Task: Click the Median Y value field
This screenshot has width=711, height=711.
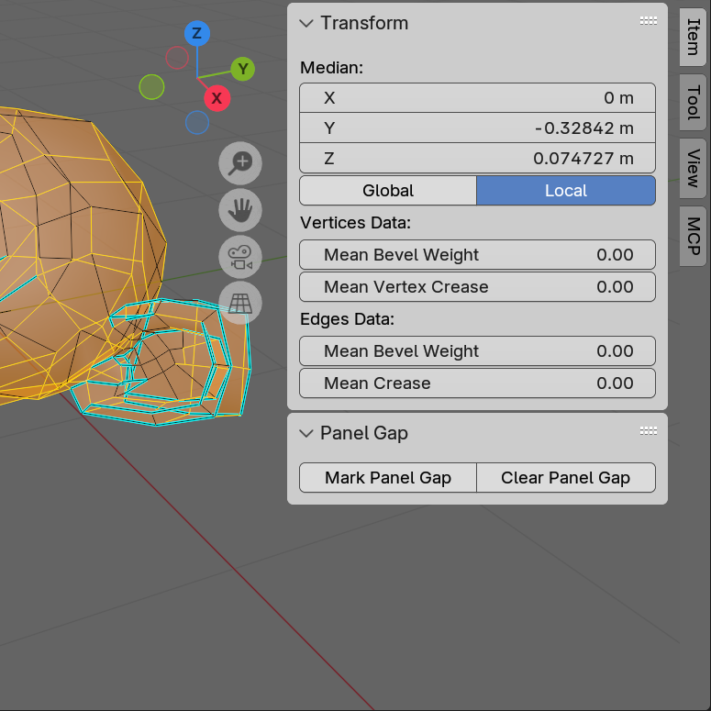Action: click(x=477, y=128)
